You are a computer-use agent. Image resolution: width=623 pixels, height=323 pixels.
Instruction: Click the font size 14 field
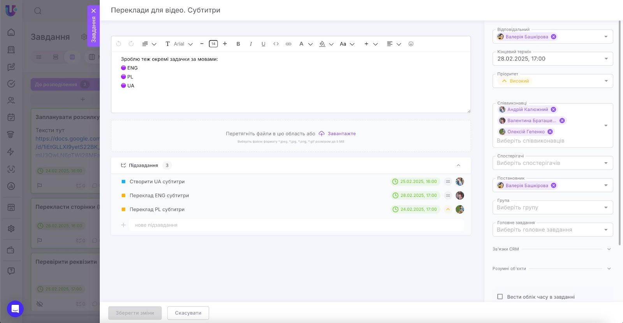[213, 44]
